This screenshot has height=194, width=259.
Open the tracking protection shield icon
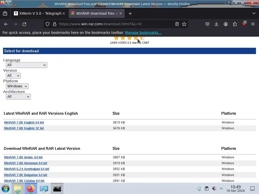(48, 24)
